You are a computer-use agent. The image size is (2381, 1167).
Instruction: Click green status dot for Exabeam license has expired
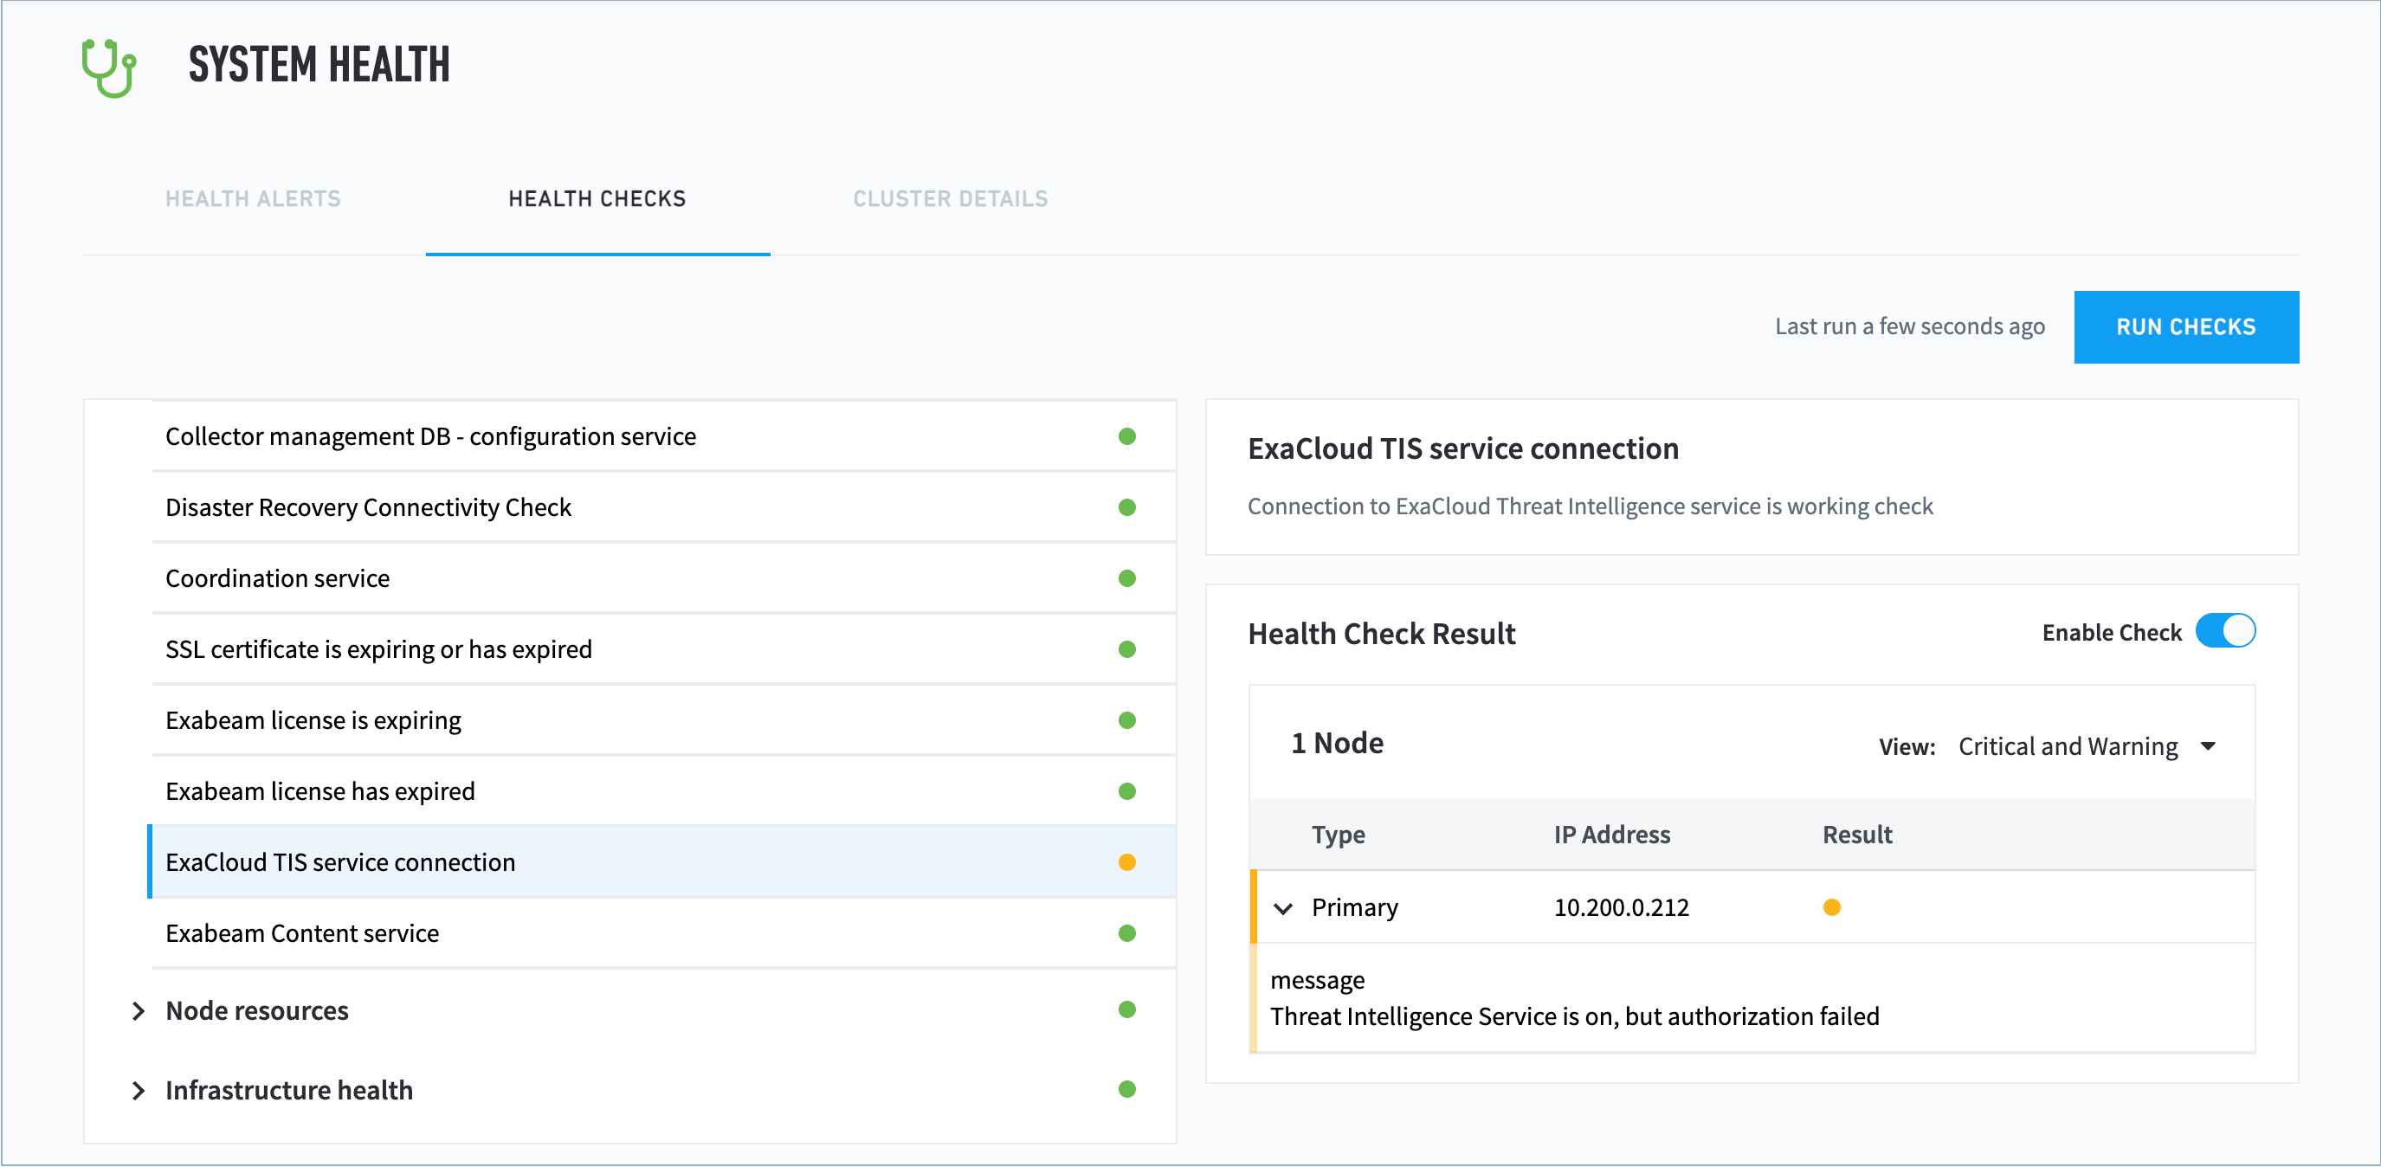tap(1126, 791)
